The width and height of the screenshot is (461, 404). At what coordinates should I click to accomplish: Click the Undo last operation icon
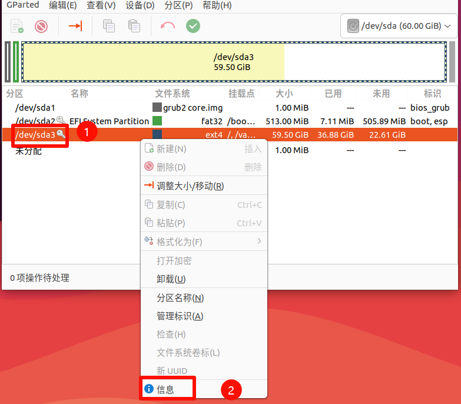(x=168, y=26)
